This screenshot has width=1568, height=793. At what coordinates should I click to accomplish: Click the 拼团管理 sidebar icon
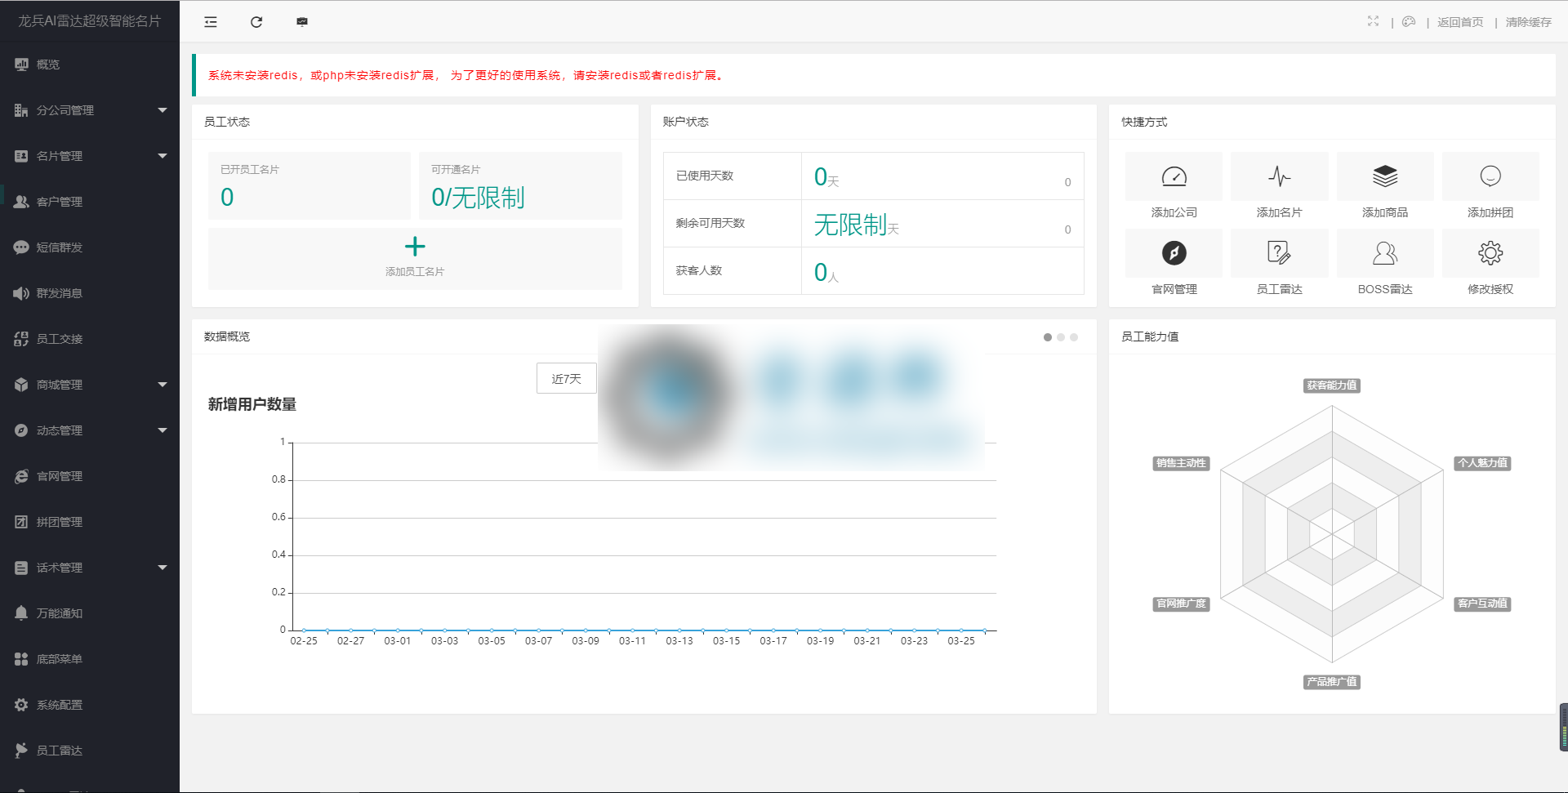click(x=21, y=522)
